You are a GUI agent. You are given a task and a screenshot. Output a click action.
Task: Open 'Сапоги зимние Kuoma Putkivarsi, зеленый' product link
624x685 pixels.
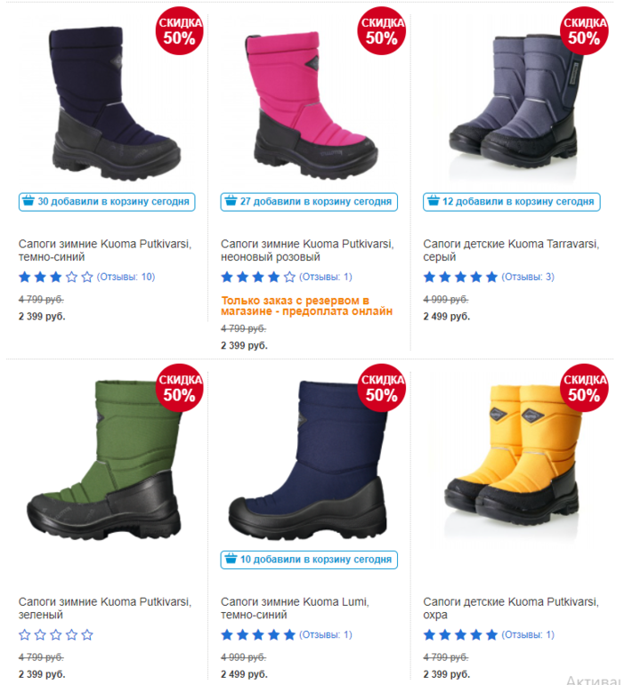coord(105,608)
